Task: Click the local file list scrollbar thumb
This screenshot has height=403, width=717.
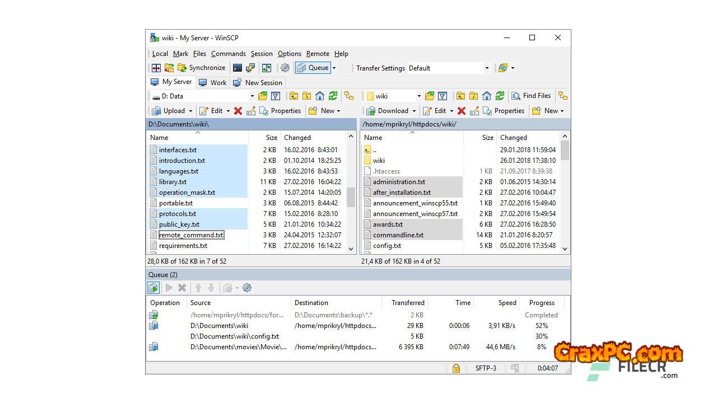Action: click(x=351, y=197)
